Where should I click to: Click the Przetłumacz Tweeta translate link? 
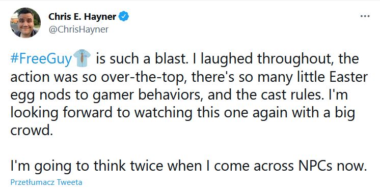pos(46,182)
